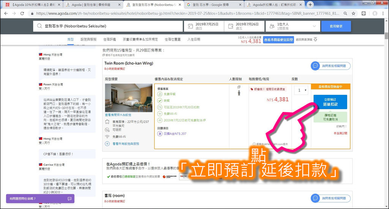Click the Twin Room photo thumbnail
The height and width of the screenshot is (209, 389).
(128, 98)
